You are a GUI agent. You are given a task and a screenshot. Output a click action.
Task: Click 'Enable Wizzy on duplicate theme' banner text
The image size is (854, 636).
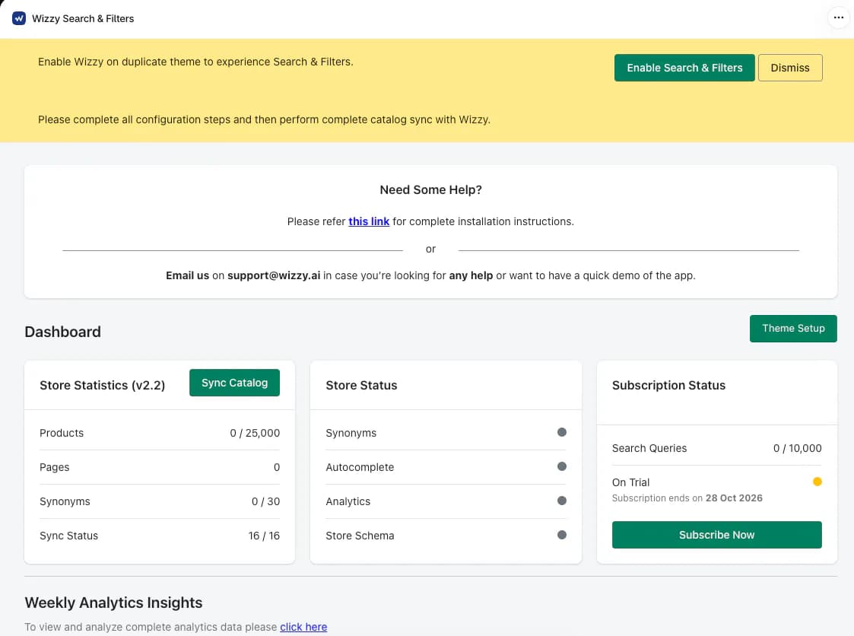coord(195,62)
